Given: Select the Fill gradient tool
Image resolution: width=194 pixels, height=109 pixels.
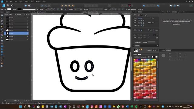Looking at the screenshot, I should tap(2, 35).
